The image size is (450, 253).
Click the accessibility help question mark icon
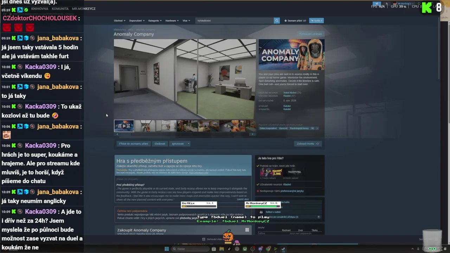coord(319,217)
